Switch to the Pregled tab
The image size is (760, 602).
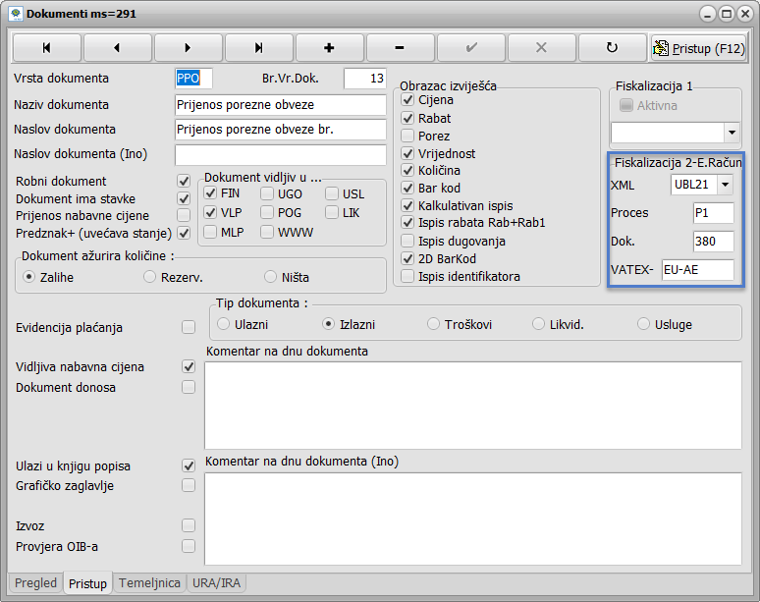click(35, 583)
